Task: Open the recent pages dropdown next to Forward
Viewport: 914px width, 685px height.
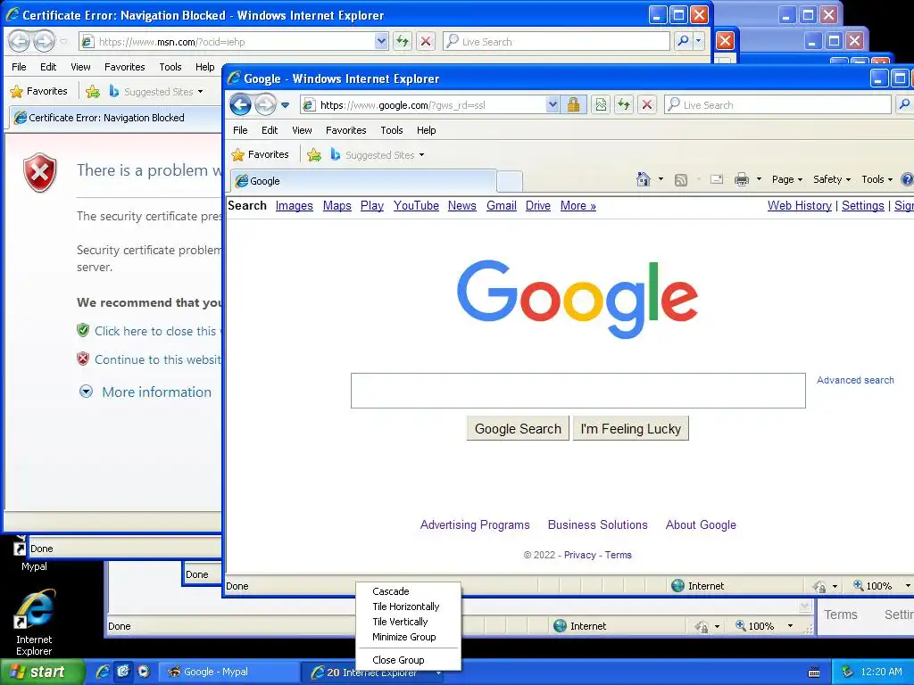Action: click(x=285, y=105)
